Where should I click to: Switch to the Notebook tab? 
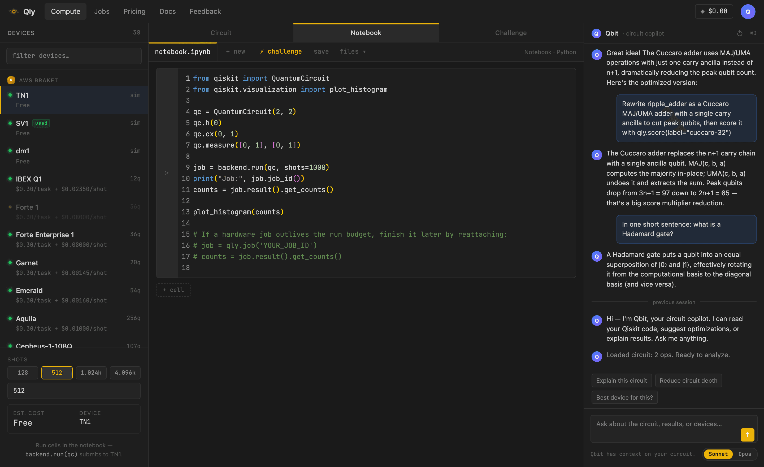tap(366, 33)
